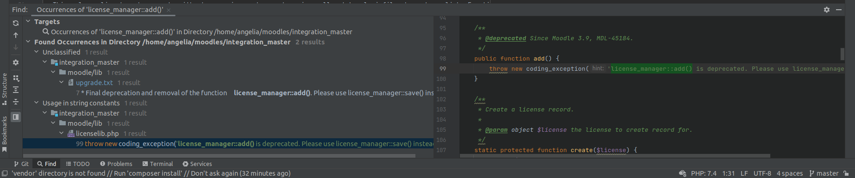Click the Group By icon in Find toolbar
The image size is (855, 178).
click(16, 78)
